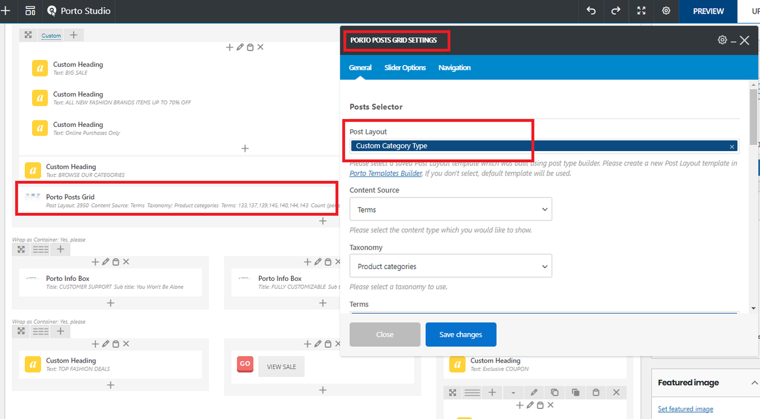Open the Porto Templates Builder link
760x419 pixels.
(x=386, y=174)
